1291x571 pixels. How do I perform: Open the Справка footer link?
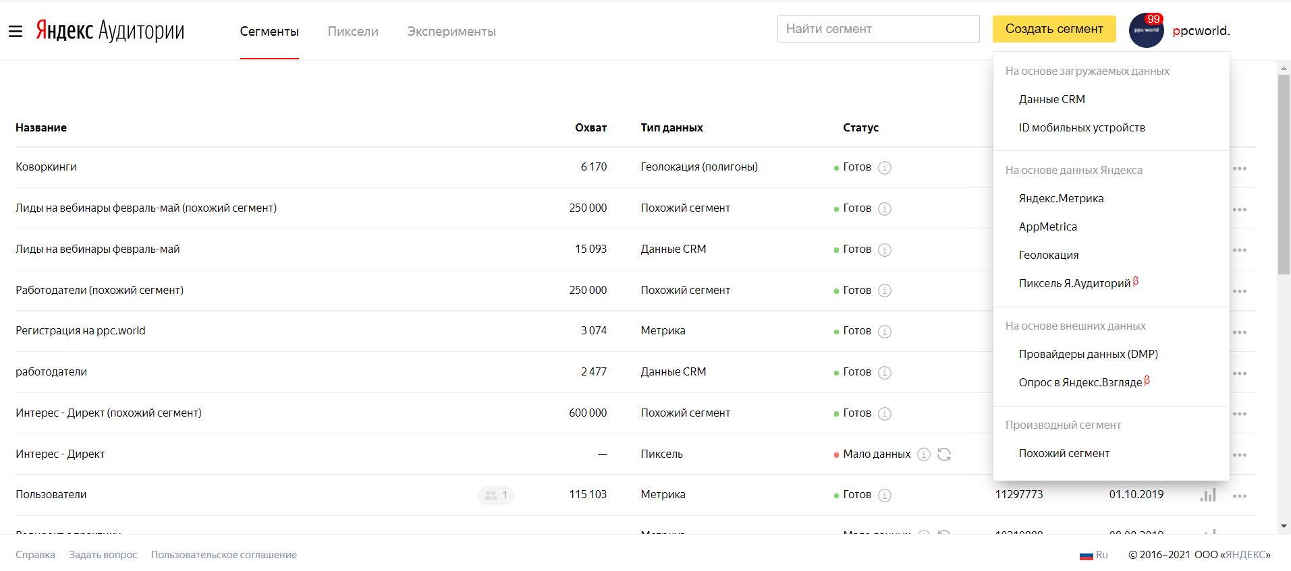pos(36,555)
